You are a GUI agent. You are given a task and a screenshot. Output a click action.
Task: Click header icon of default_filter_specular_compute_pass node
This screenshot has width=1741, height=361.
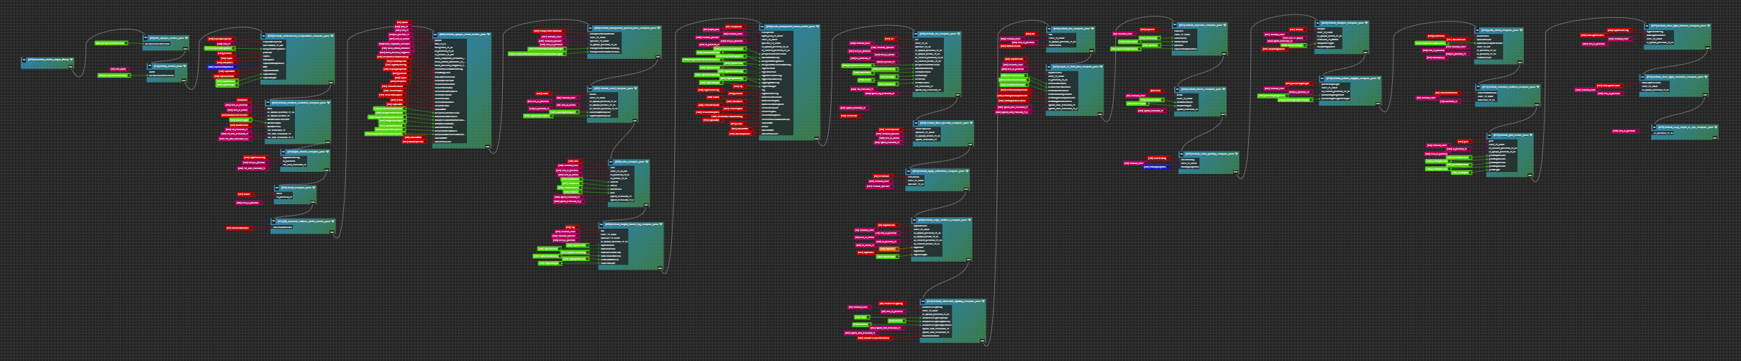(916, 123)
